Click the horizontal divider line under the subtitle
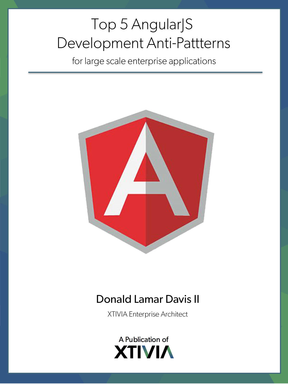The image size is (288, 384). click(145, 72)
